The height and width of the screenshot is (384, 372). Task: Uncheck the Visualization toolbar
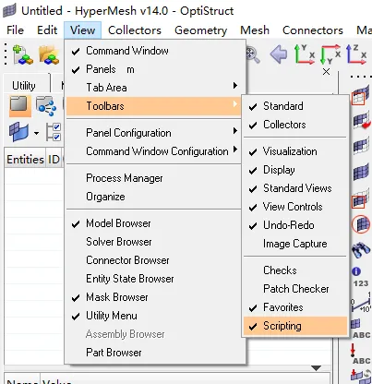[295, 151]
